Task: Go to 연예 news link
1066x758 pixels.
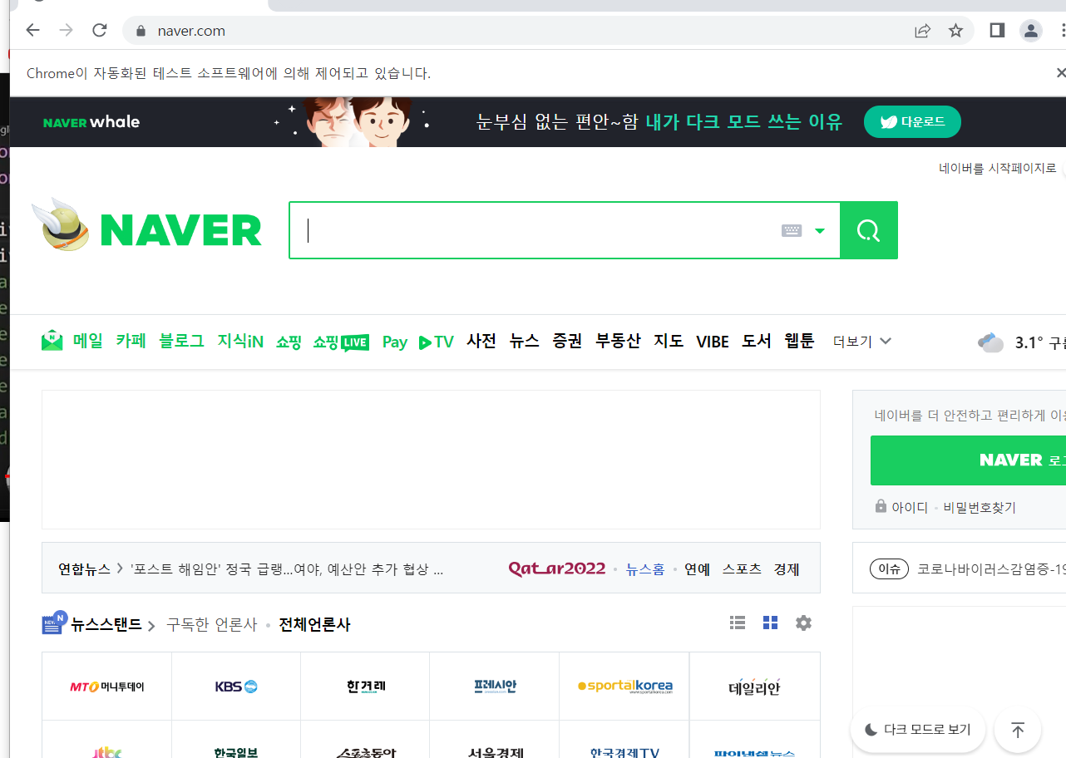Action: pyautogui.click(x=698, y=569)
